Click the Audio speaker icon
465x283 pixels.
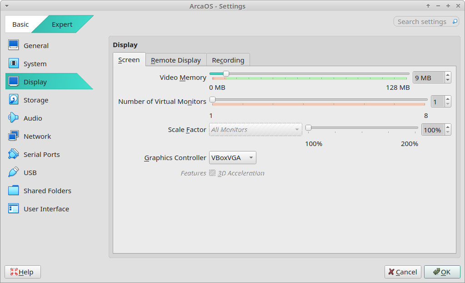(14, 118)
